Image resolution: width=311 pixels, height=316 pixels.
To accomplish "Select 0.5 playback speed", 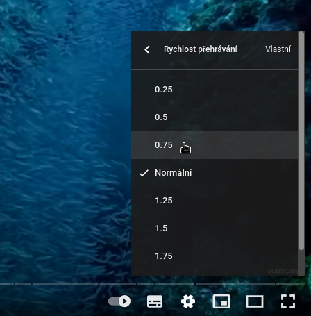I will coord(214,117).
